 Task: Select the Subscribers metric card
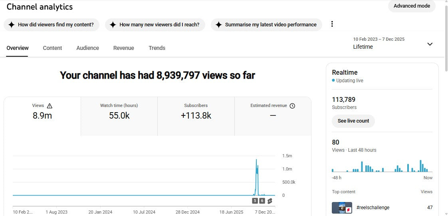click(196, 116)
